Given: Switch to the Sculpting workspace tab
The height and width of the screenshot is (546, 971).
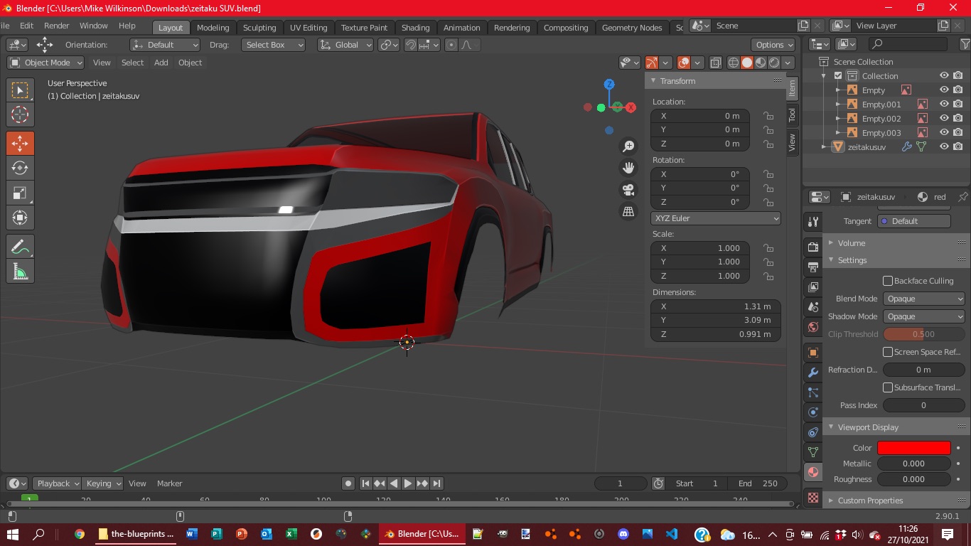Looking at the screenshot, I should pyautogui.click(x=259, y=28).
